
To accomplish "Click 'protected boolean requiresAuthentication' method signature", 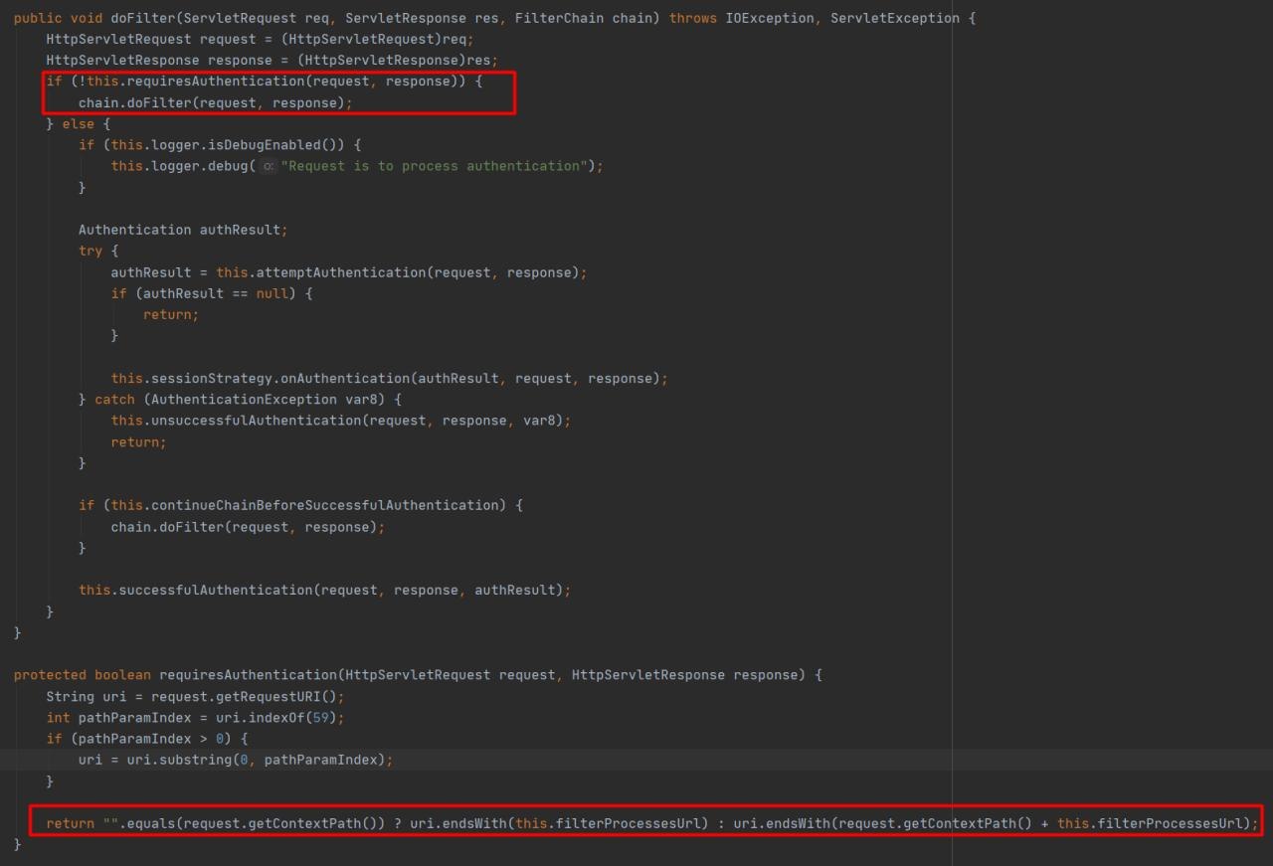I will (418, 675).
